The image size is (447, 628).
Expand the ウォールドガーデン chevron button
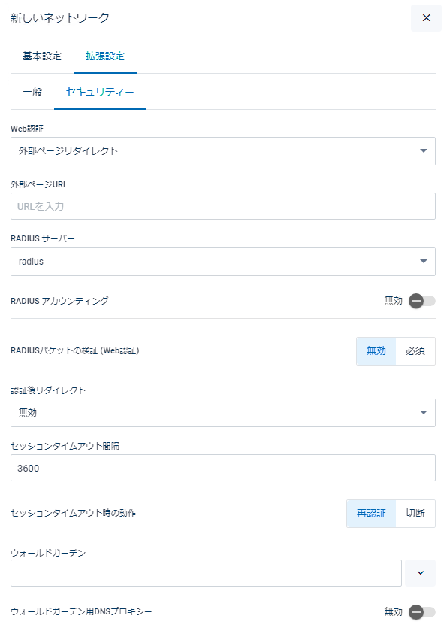coord(420,573)
